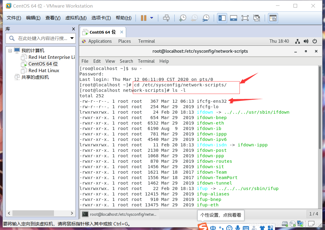The image size is (325, 230).
Task: Toggle Unity mode icon
Action: click(x=256, y=18)
